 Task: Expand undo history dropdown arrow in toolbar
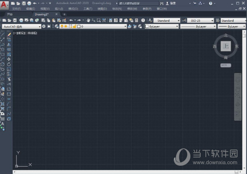tap(75, 20)
